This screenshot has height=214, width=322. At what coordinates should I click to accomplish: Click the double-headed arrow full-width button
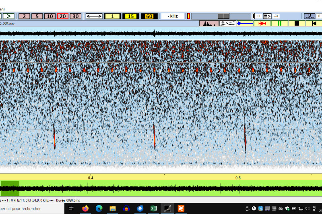click(94, 16)
